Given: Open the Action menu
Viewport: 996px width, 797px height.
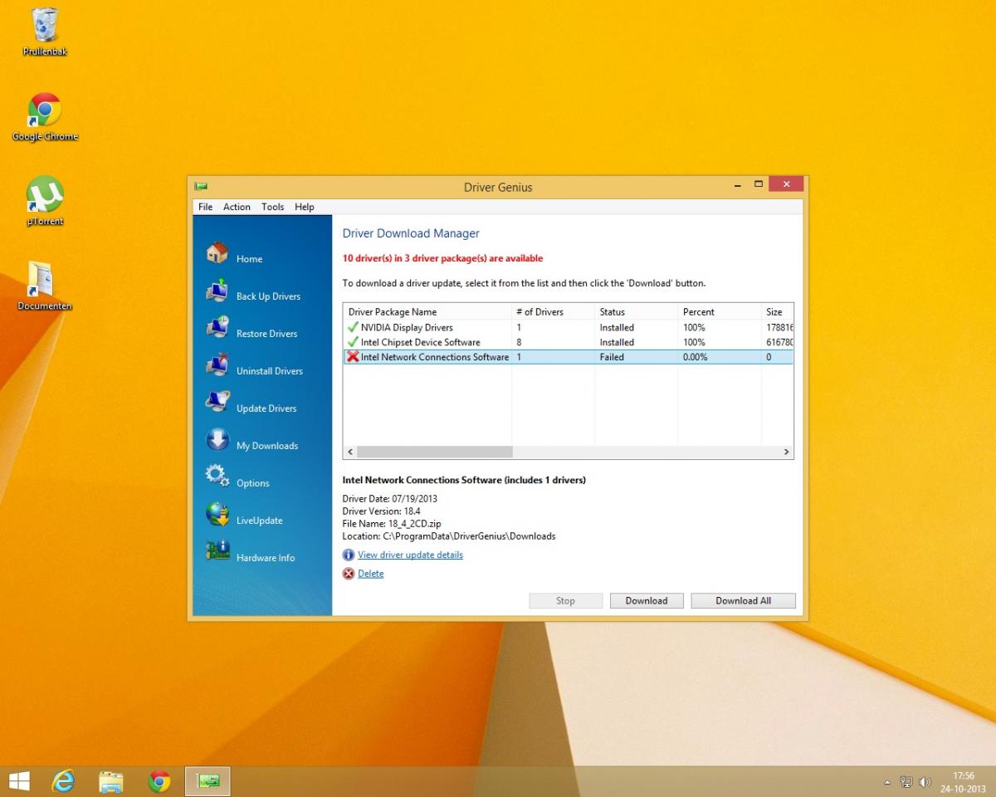Looking at the screenshot, I should tap(237, 207).
